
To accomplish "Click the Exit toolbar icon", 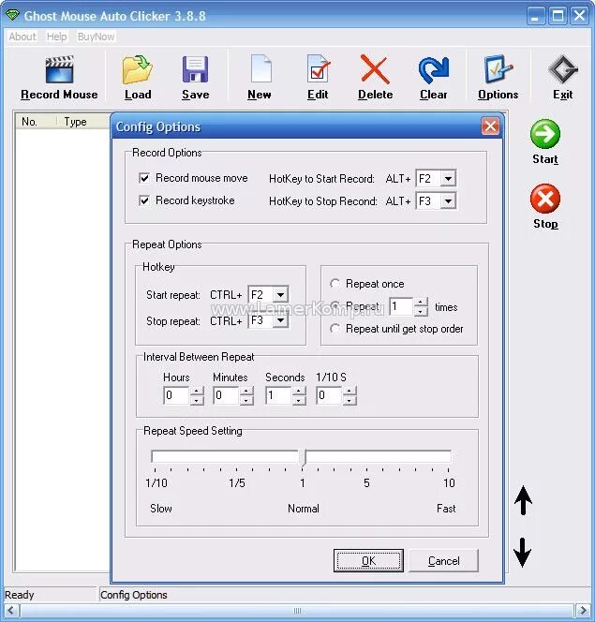I will pyautogui.click(x=562, y=69).
